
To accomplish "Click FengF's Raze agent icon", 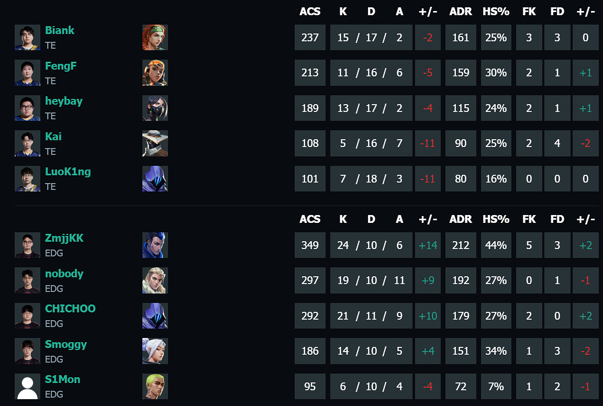I will click(x=155, y=73).
